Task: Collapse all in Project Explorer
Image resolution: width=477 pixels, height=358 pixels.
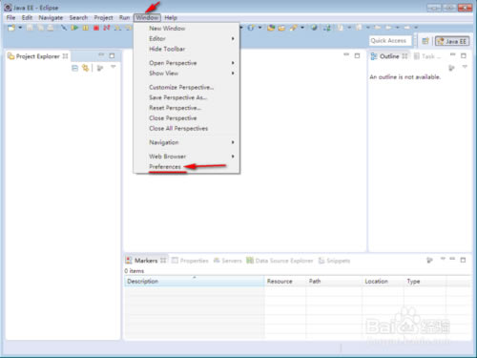Action: [74, 68]
